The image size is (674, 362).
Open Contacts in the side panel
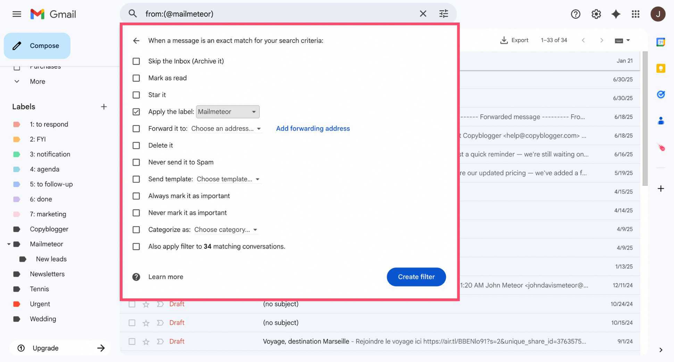coord(661,120)
